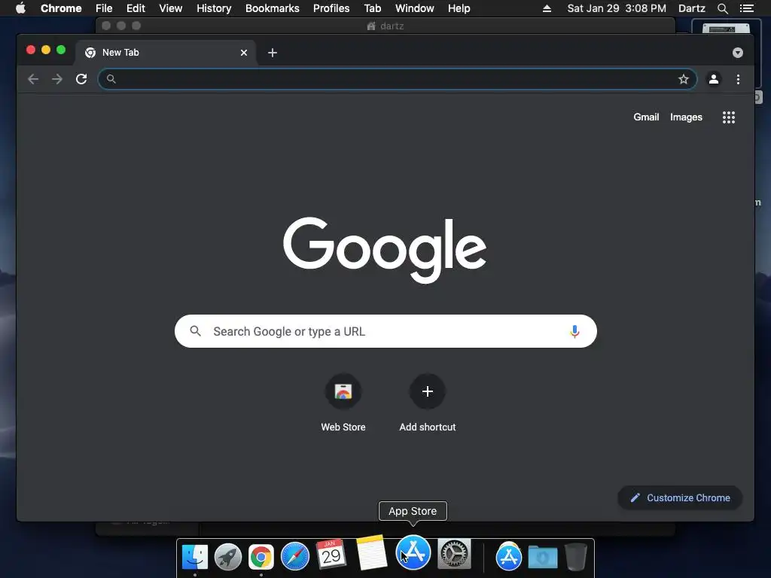Open Notes from the Dock
Screen dimensions: 771x578
pyautogui.click(x=371, y=552)
